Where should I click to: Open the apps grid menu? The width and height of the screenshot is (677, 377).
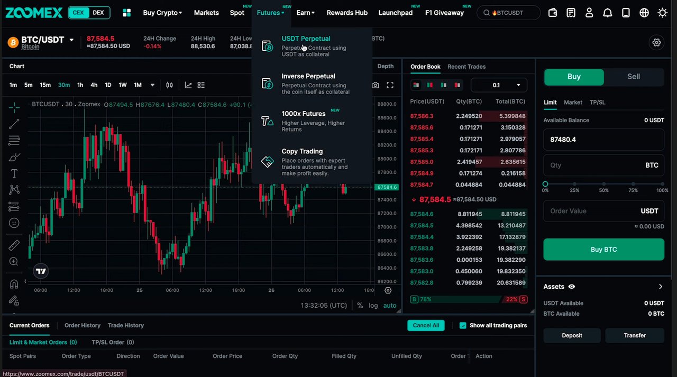[127, 13]
